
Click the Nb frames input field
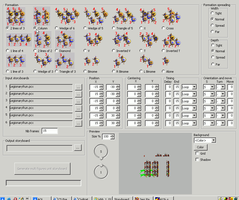(x=50, y=131)
